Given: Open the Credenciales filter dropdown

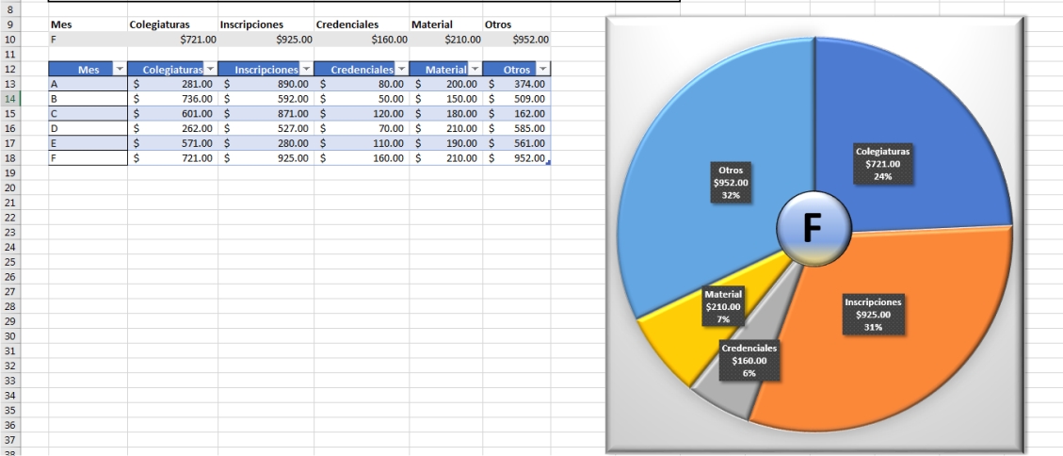Looking at the screenshot, I should pos(400,69).
